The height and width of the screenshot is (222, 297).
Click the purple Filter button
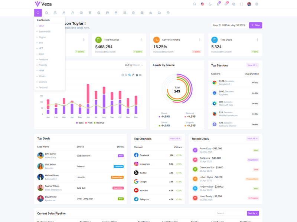tap(255, 25)
